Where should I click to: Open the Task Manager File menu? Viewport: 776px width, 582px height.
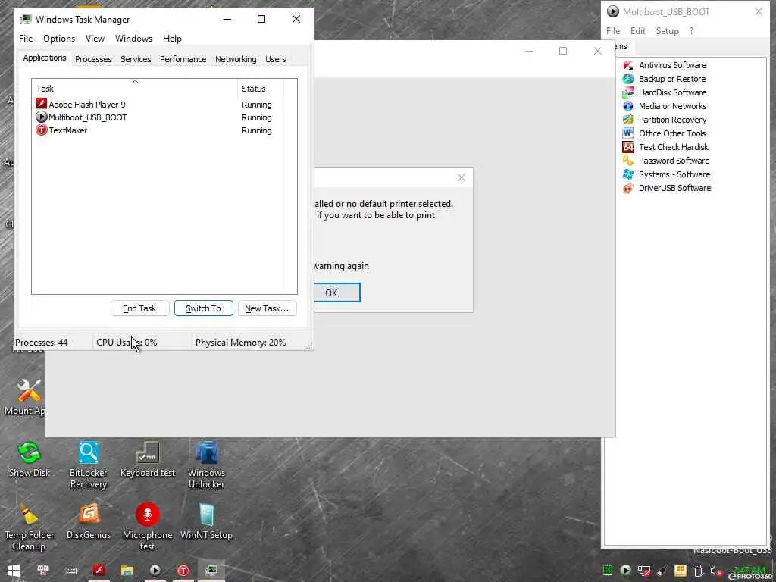point(26,39)
